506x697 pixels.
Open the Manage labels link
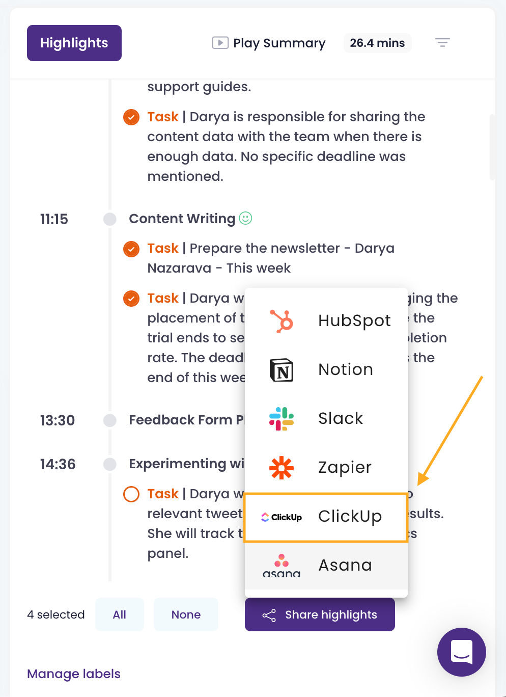pos(74,674)
